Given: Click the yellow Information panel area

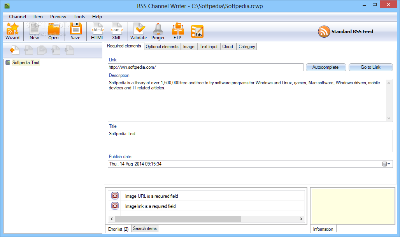Looking at the screenshot, I should click(x=353, y=206).
